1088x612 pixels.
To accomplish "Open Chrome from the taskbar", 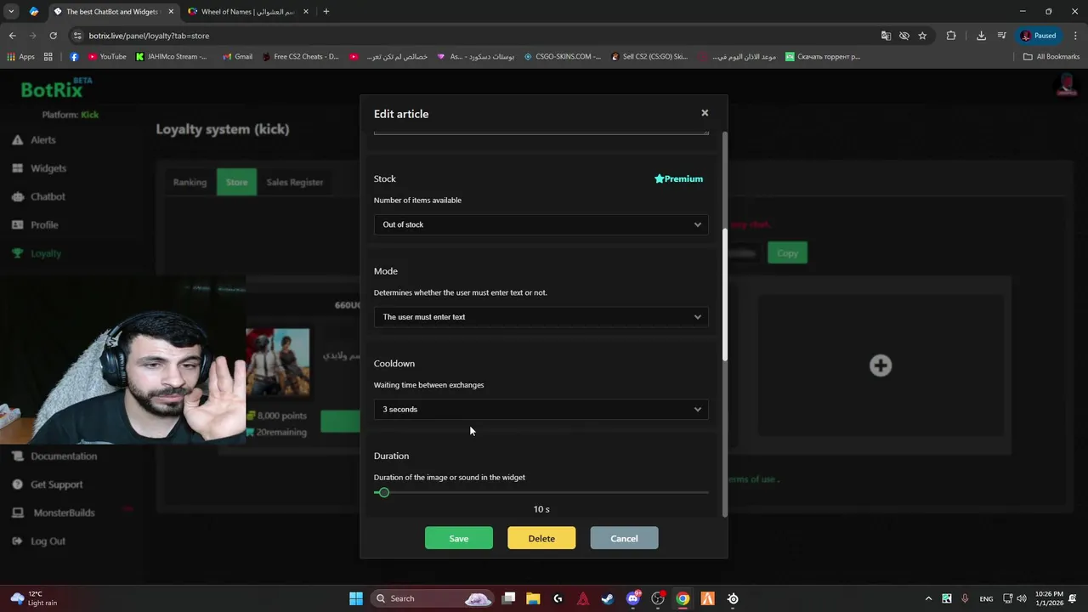I will (683, 598).
